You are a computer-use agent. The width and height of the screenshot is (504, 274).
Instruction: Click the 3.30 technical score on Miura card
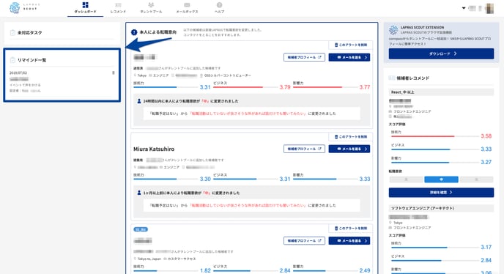[205, 179]
